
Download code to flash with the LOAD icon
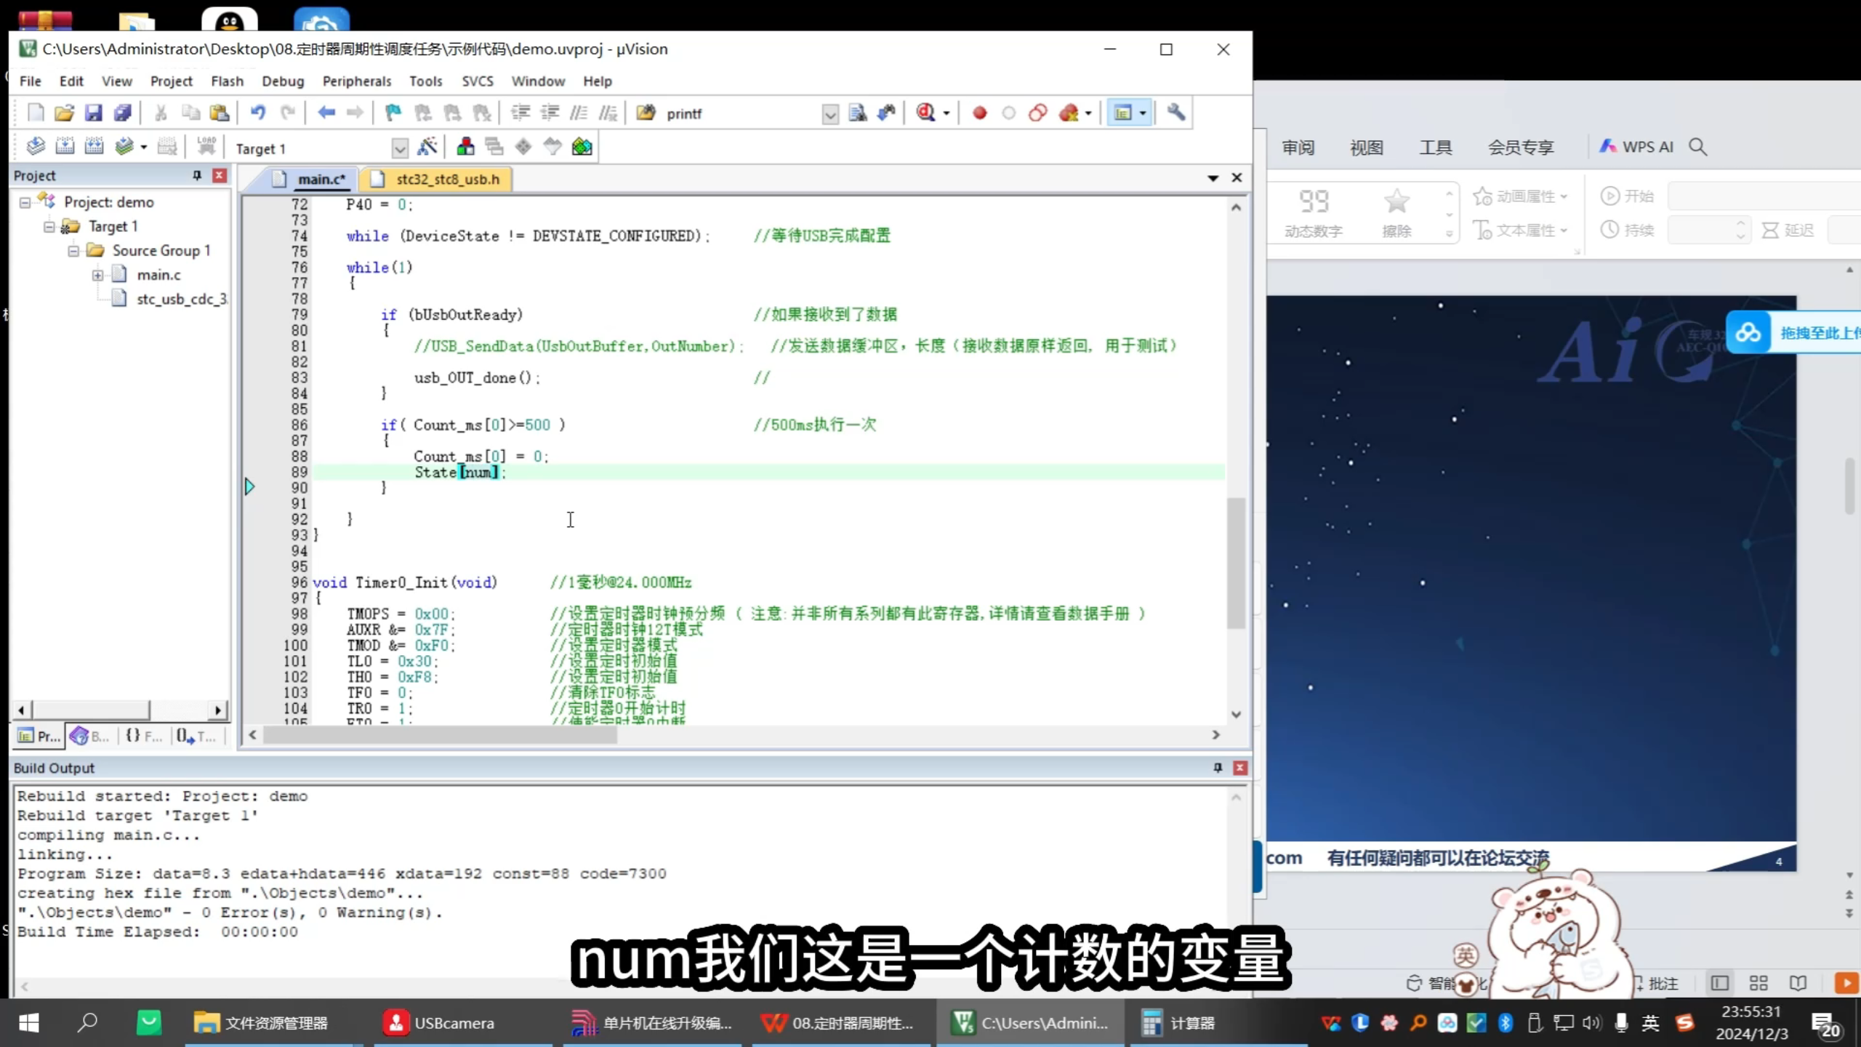pyautogui.click(x=207, y=145)
